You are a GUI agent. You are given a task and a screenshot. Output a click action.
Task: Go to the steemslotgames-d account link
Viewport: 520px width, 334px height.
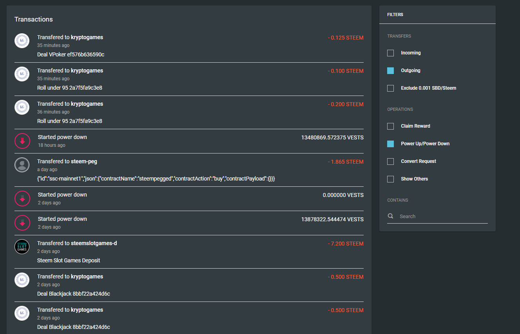tap(94, 243)
